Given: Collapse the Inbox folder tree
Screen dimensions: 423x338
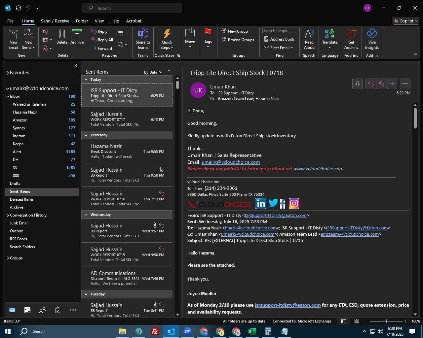Looking at the screenshot, I should [x=8, y=96].
